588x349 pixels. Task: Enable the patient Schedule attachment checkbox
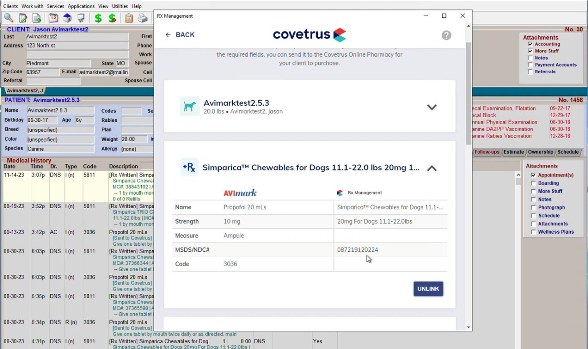533,216
